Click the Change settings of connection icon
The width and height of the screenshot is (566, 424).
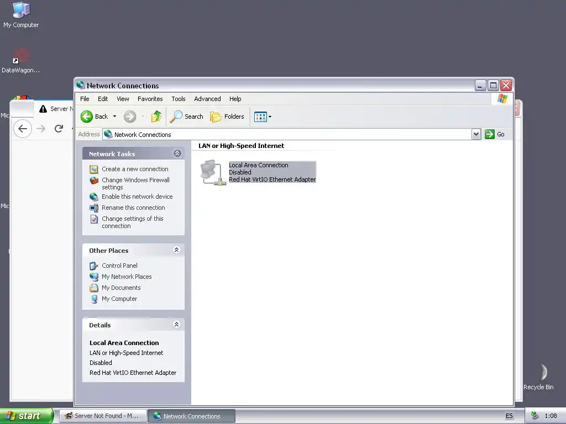(94, 219)
